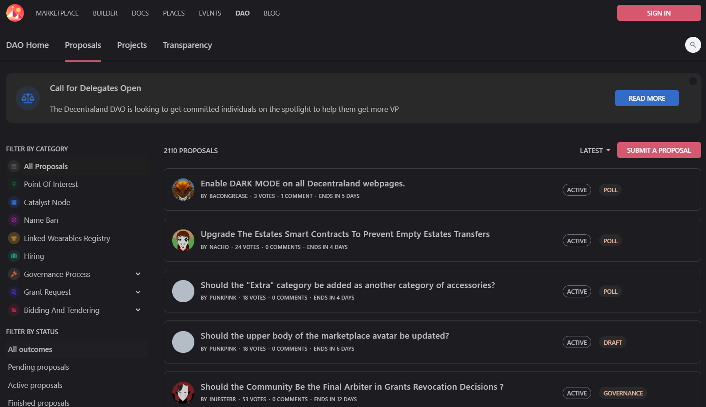706x407 pixels.
Task: Click the Name Ban category icon
Action: 14,220
